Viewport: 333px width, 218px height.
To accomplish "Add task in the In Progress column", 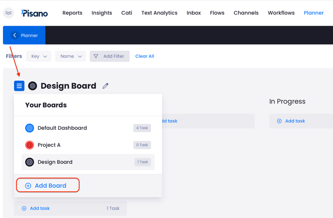I will [x=291, y=121].
